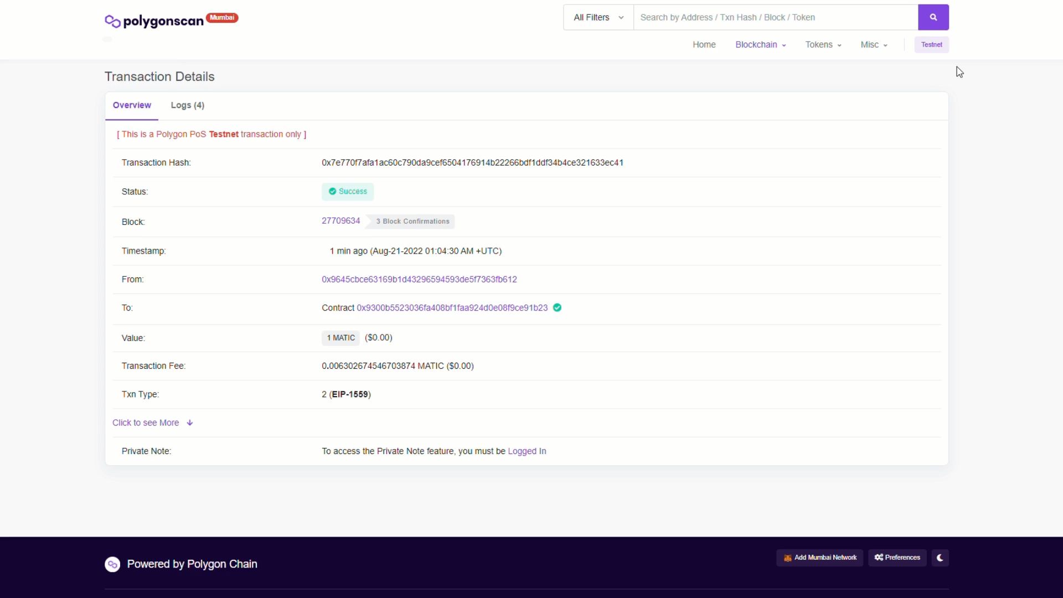Screen dimensions: 1063x598
Task: Expand the Misc menu
Action: click(x=874, y=45)
